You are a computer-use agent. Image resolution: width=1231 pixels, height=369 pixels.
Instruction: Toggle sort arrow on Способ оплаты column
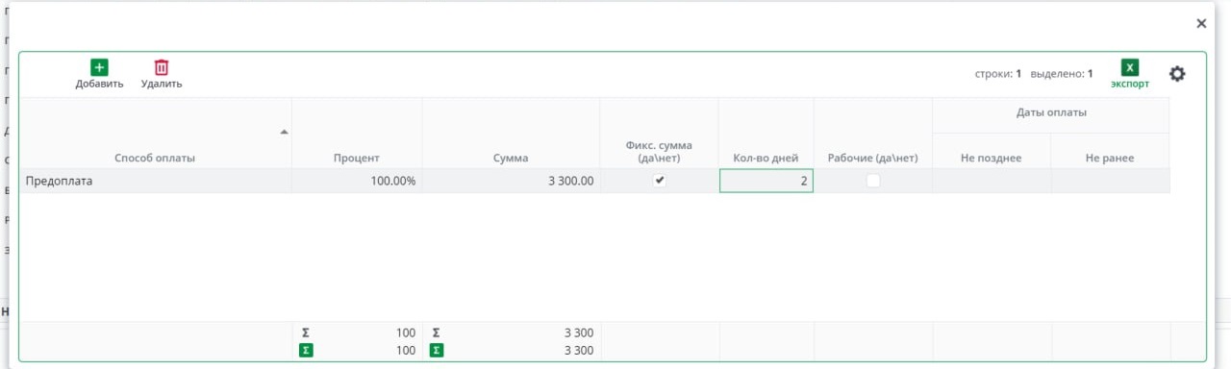(x=284, y=132)
